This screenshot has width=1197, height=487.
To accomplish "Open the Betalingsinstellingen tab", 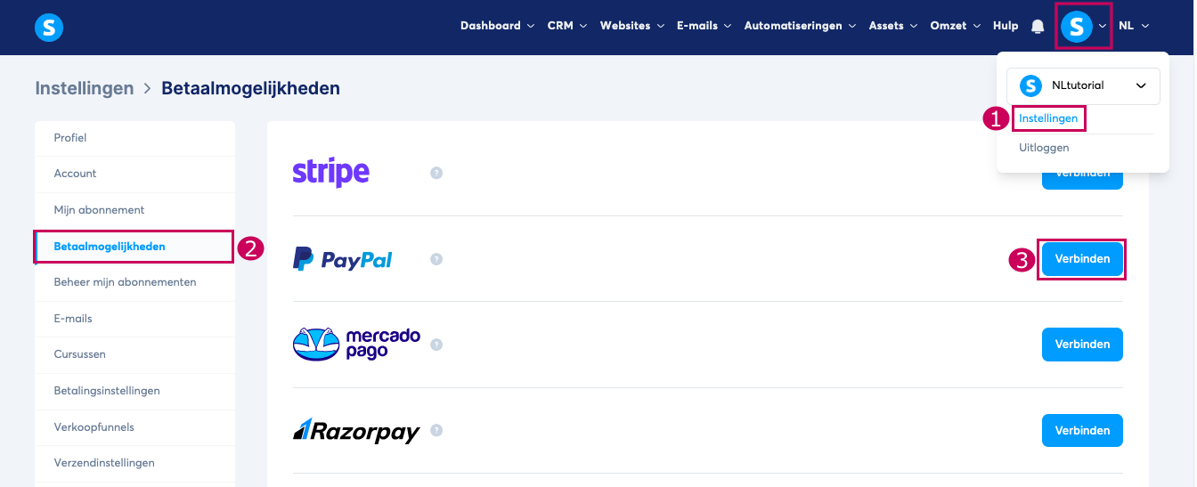I will [134, 391].
